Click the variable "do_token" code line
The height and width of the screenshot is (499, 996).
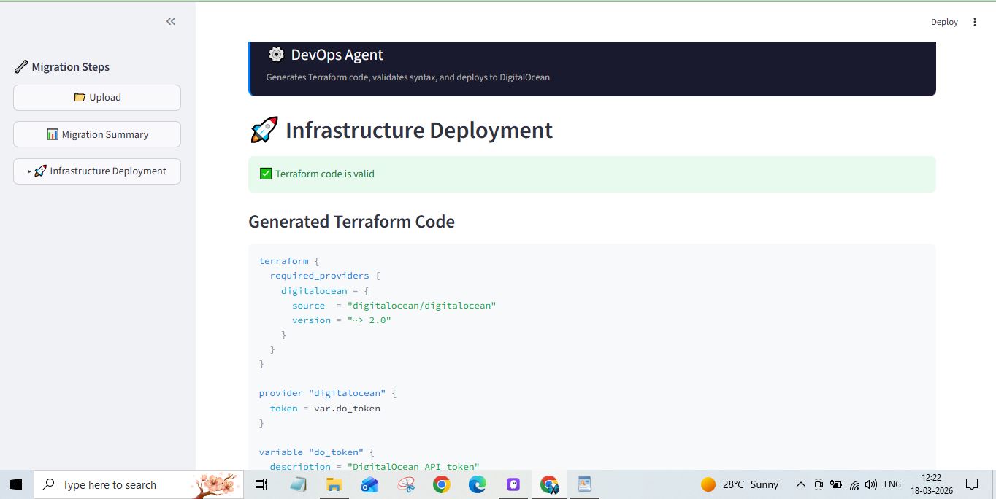point(317,452)
